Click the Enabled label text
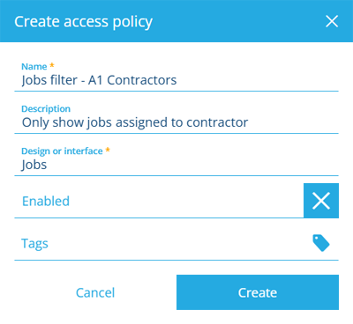 (46, 201)
